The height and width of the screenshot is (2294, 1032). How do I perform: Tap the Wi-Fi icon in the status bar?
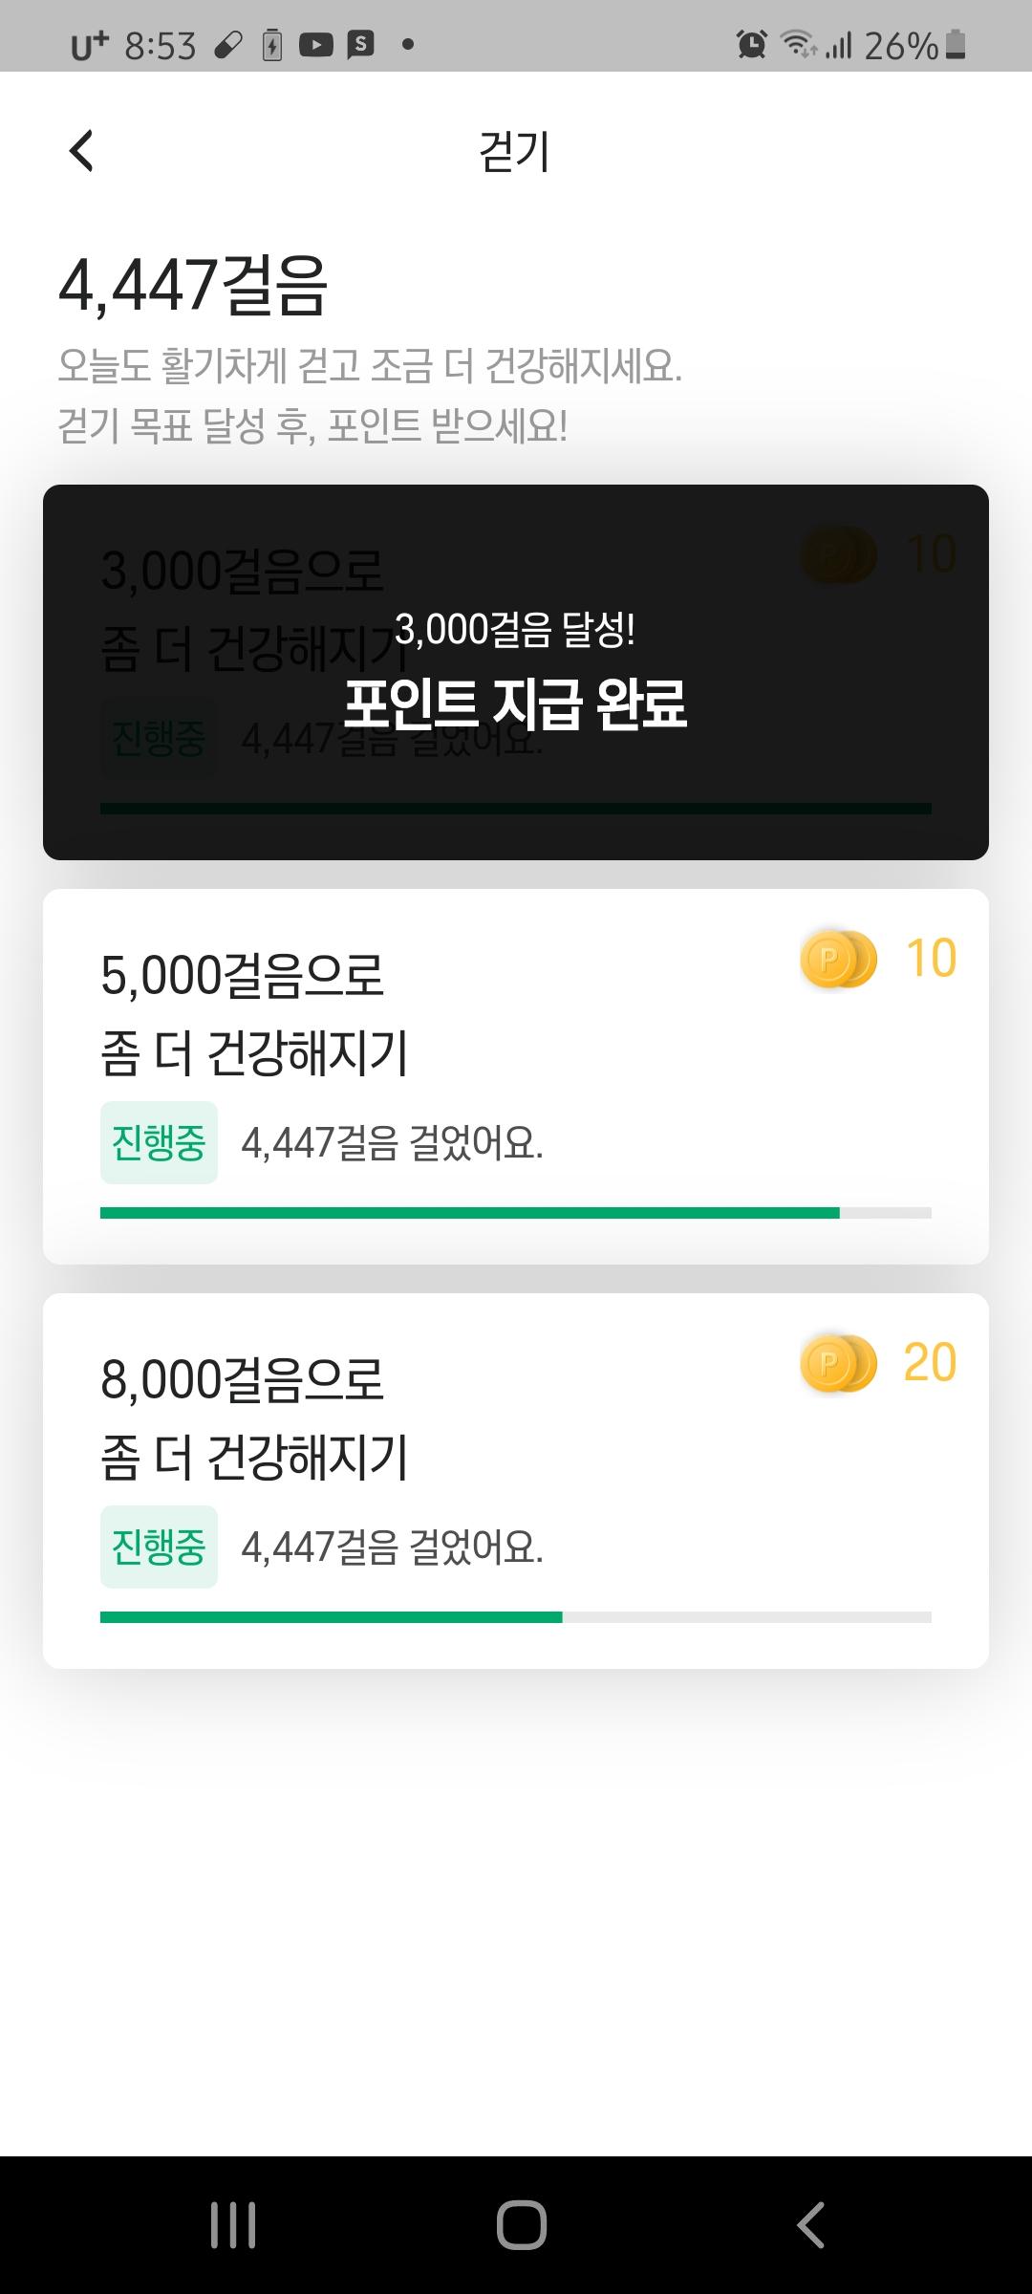click(x=798, y=45)
